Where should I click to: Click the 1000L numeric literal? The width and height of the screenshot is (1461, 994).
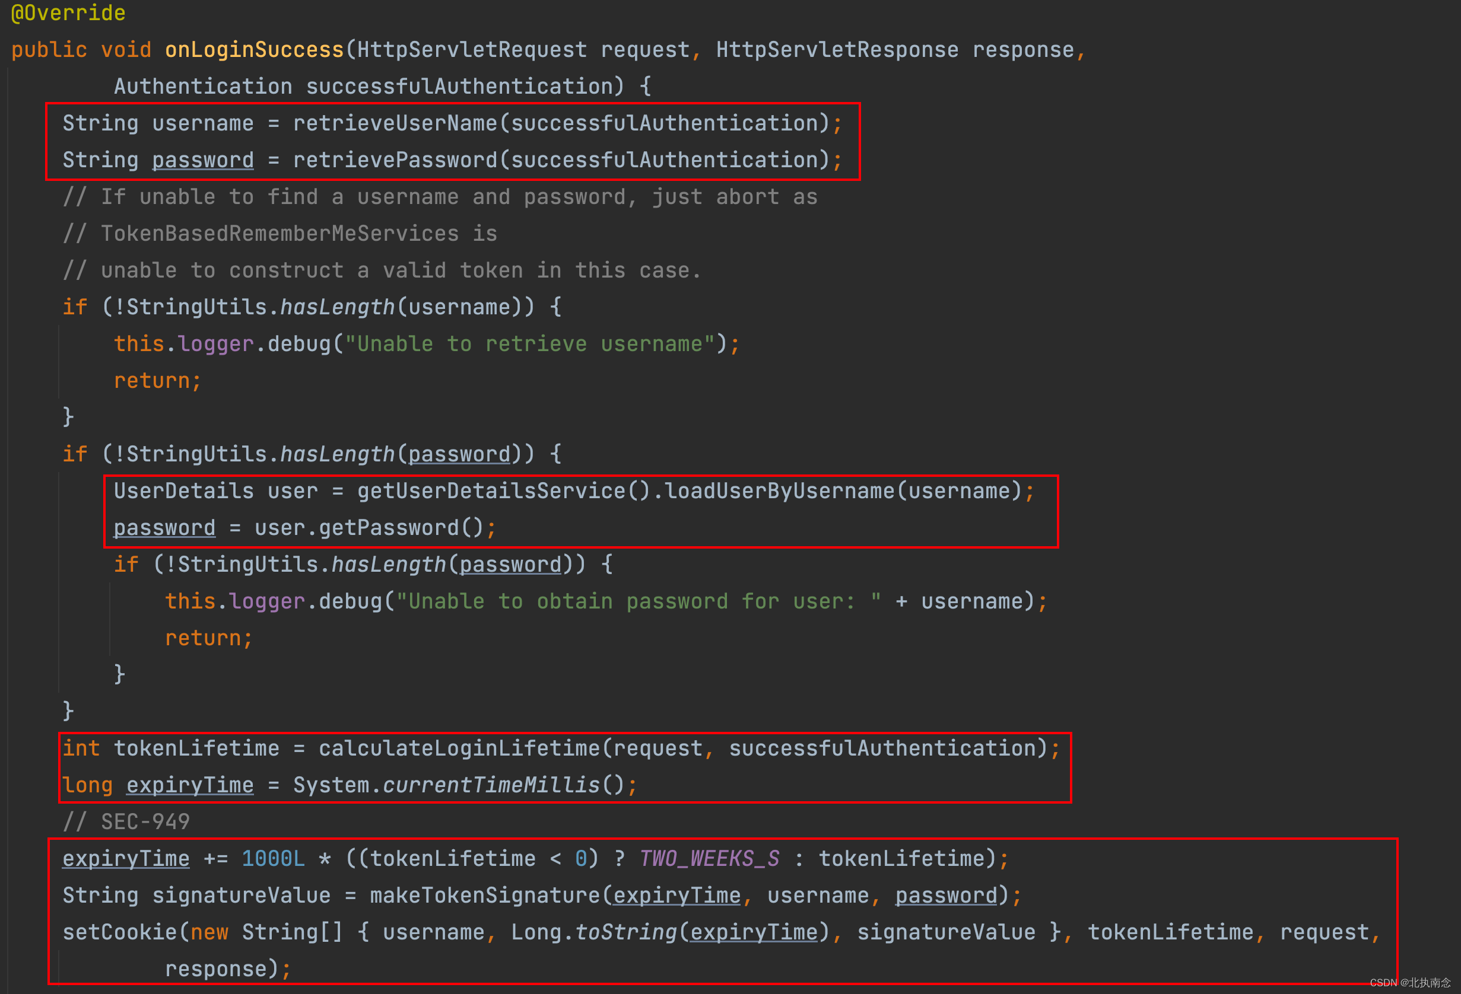[273, 859]
